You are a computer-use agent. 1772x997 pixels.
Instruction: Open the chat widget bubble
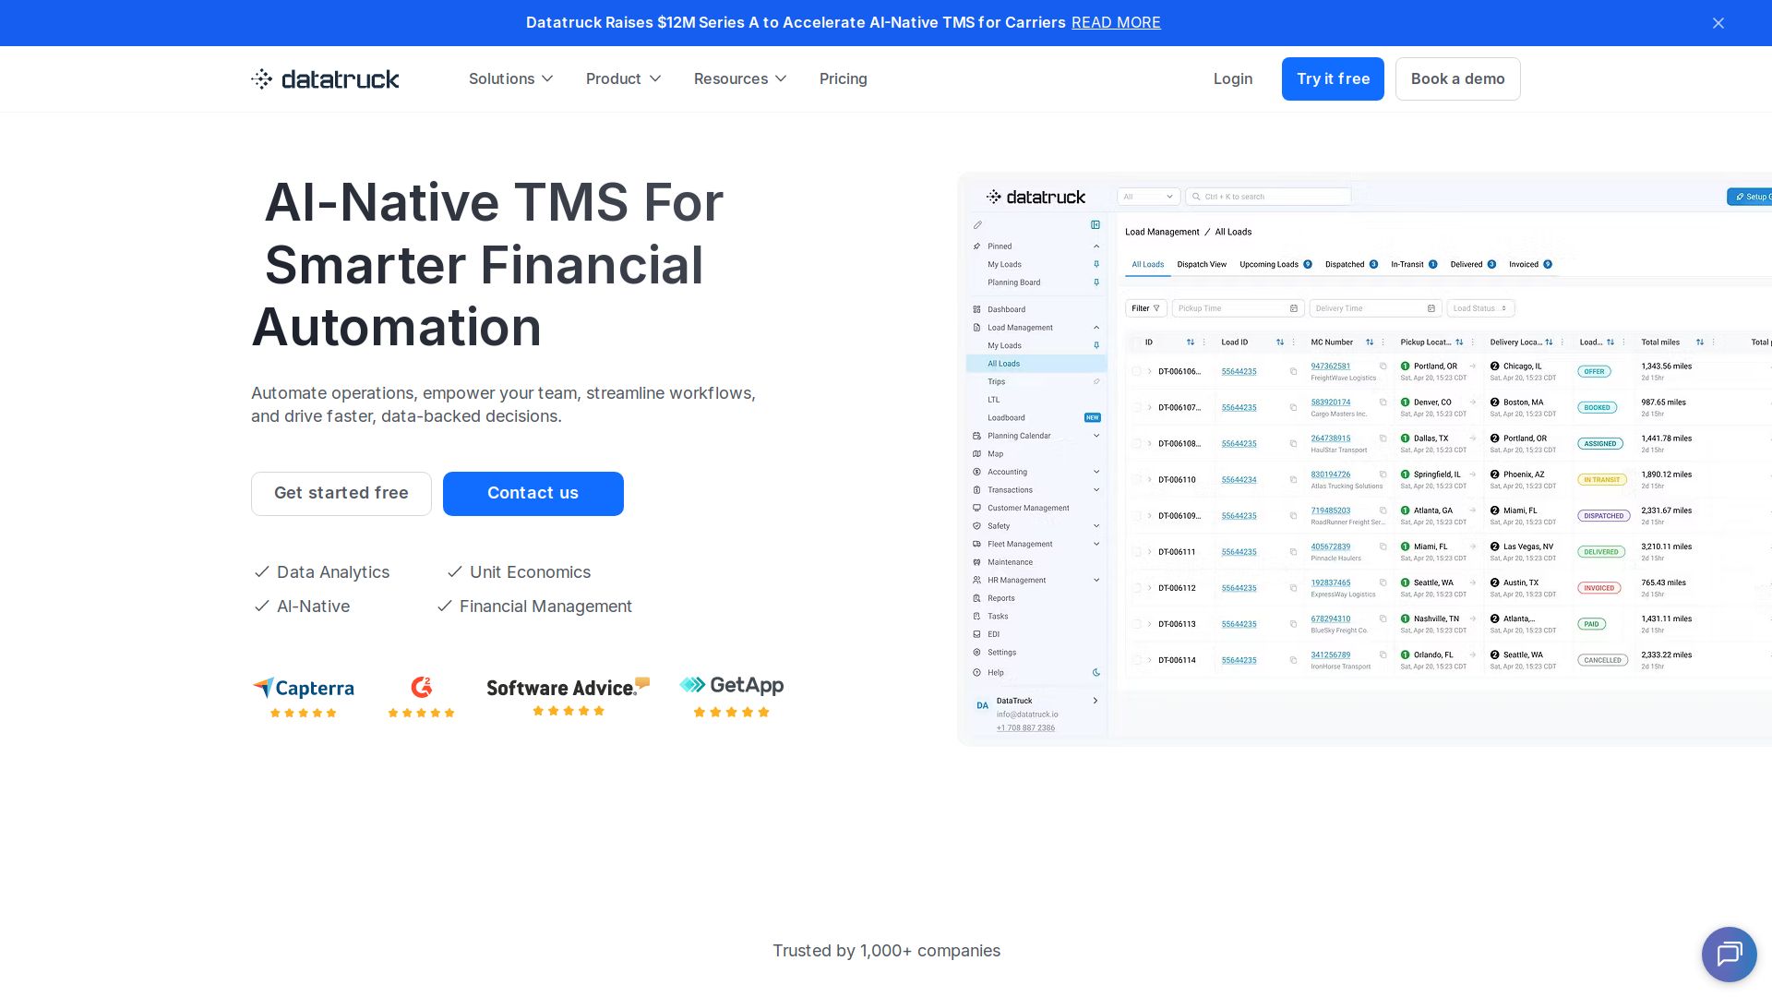coord(1729,954)
